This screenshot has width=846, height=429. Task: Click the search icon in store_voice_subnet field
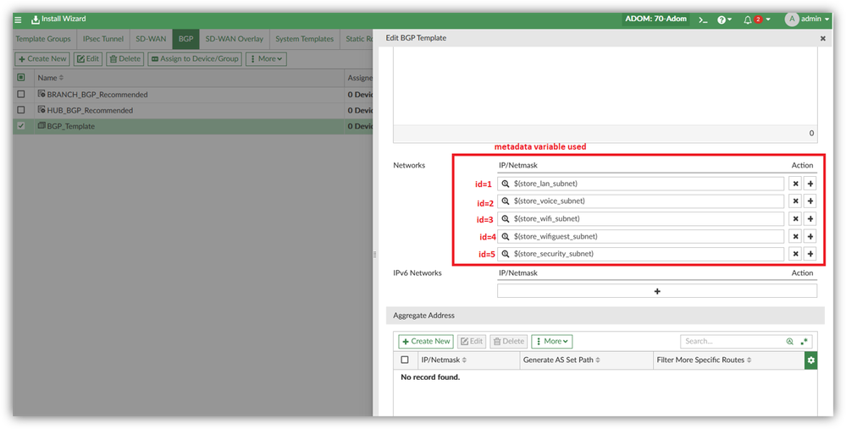click(x=506, y=201)
